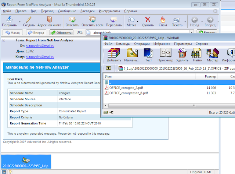235x174 pixels.
Task: Open WinRAR's Избранное menu
Action: click(162, 44)
